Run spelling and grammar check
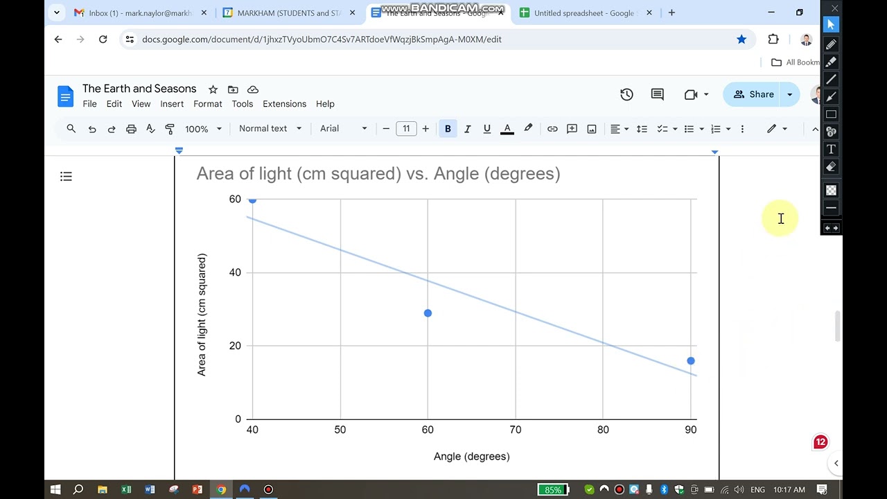 point(150,129)
